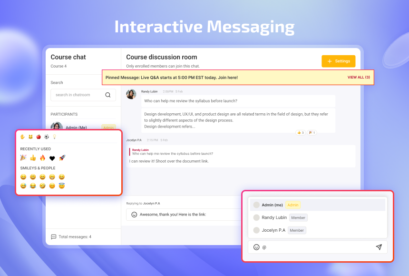Image resolution: width=409 pixels, height=276 pixels.
Task: Click the 'Course 4' subtitle
Action: click(58, 66)
